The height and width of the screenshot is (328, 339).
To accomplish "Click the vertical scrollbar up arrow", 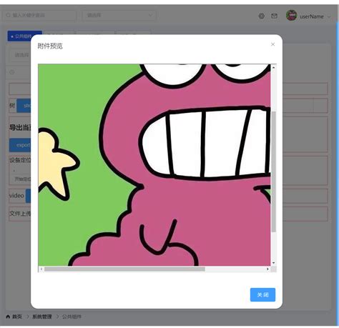I will click(x=273, y=68).
